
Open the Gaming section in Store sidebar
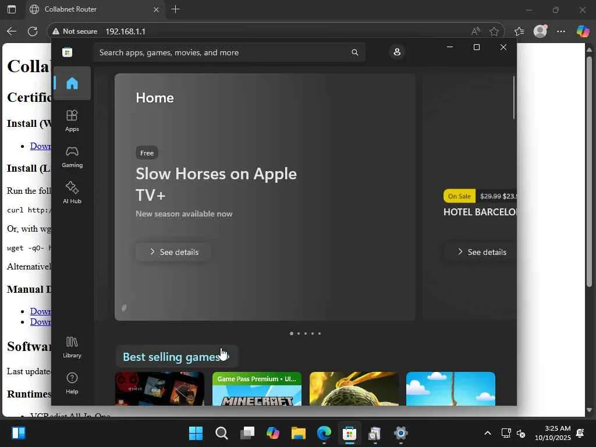click(x=72, y=157)
